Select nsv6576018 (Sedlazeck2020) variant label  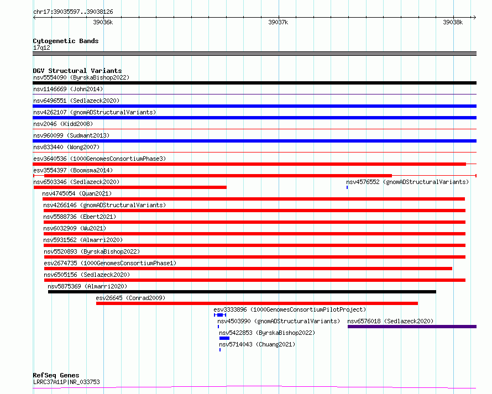coord(390,321)
